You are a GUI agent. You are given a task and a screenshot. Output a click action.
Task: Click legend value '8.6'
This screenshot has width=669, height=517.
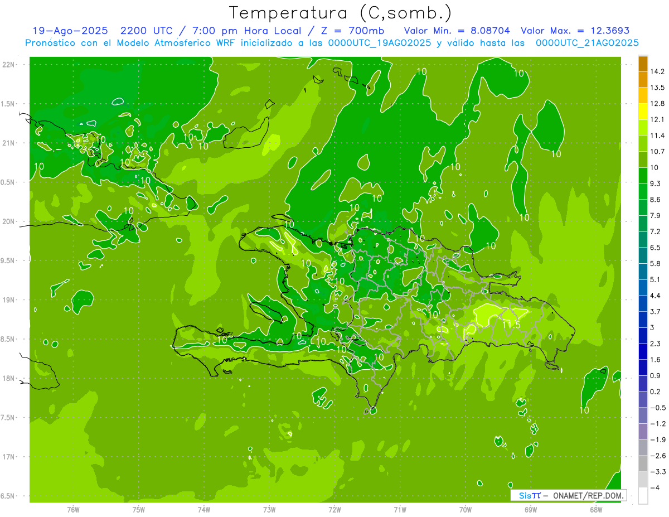(656, 200)
